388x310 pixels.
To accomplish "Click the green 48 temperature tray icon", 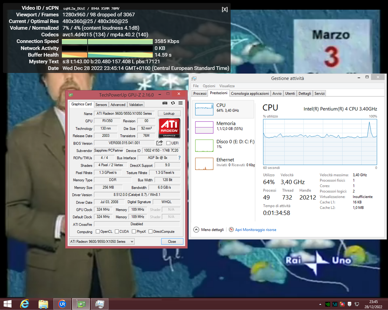I will click(x=327, y=304).
